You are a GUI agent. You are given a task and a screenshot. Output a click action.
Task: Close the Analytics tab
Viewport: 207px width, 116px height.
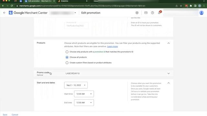pyautogui.click(x=87, y=1)
